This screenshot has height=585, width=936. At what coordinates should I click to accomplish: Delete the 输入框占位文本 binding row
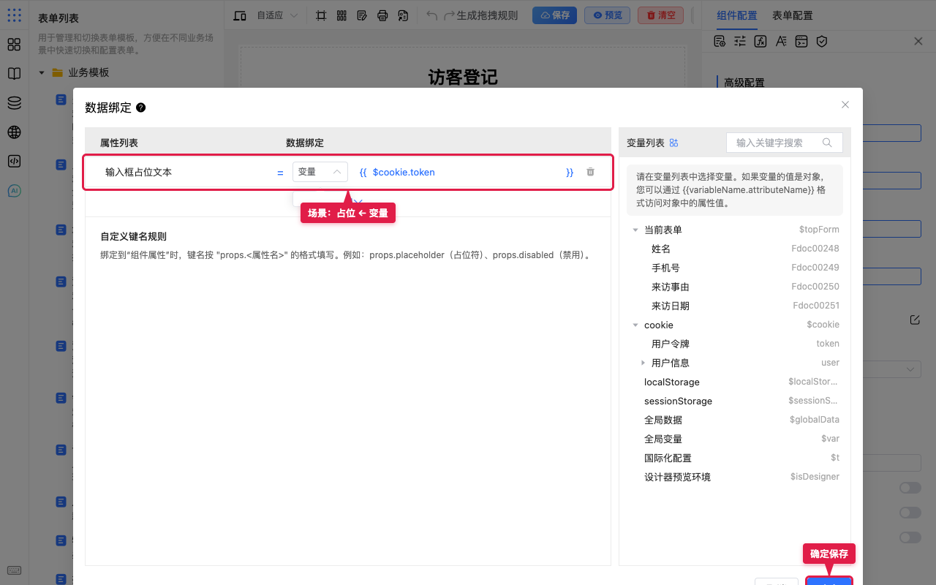[x=590, y=172]
